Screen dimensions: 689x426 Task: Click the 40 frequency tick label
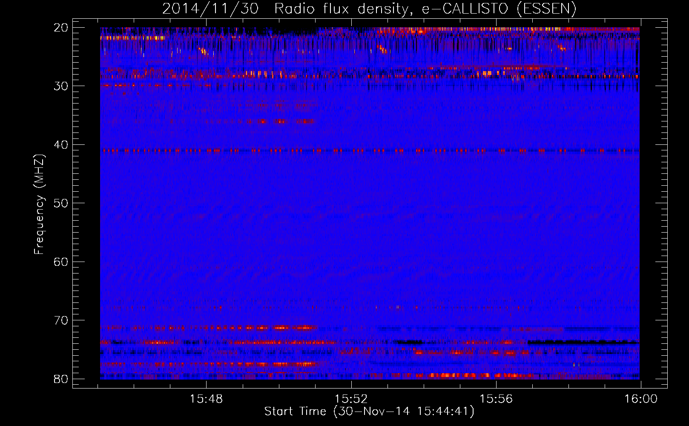(61, 145)
